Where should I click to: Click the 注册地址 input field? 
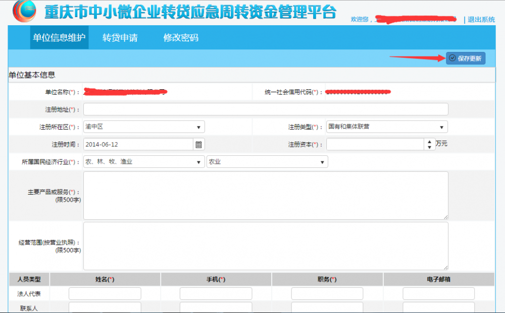(266, 109)
